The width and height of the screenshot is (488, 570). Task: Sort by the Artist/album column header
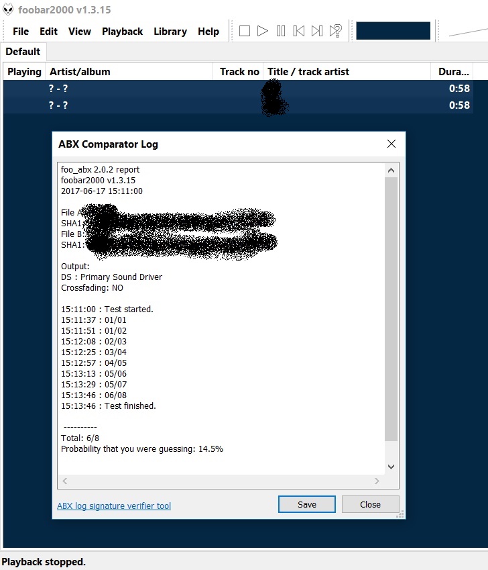pyautogui.click(x=129, y=72)
